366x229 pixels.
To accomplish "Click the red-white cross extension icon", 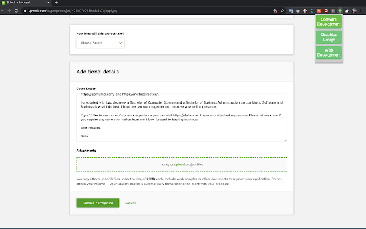I will coord(305,11).
